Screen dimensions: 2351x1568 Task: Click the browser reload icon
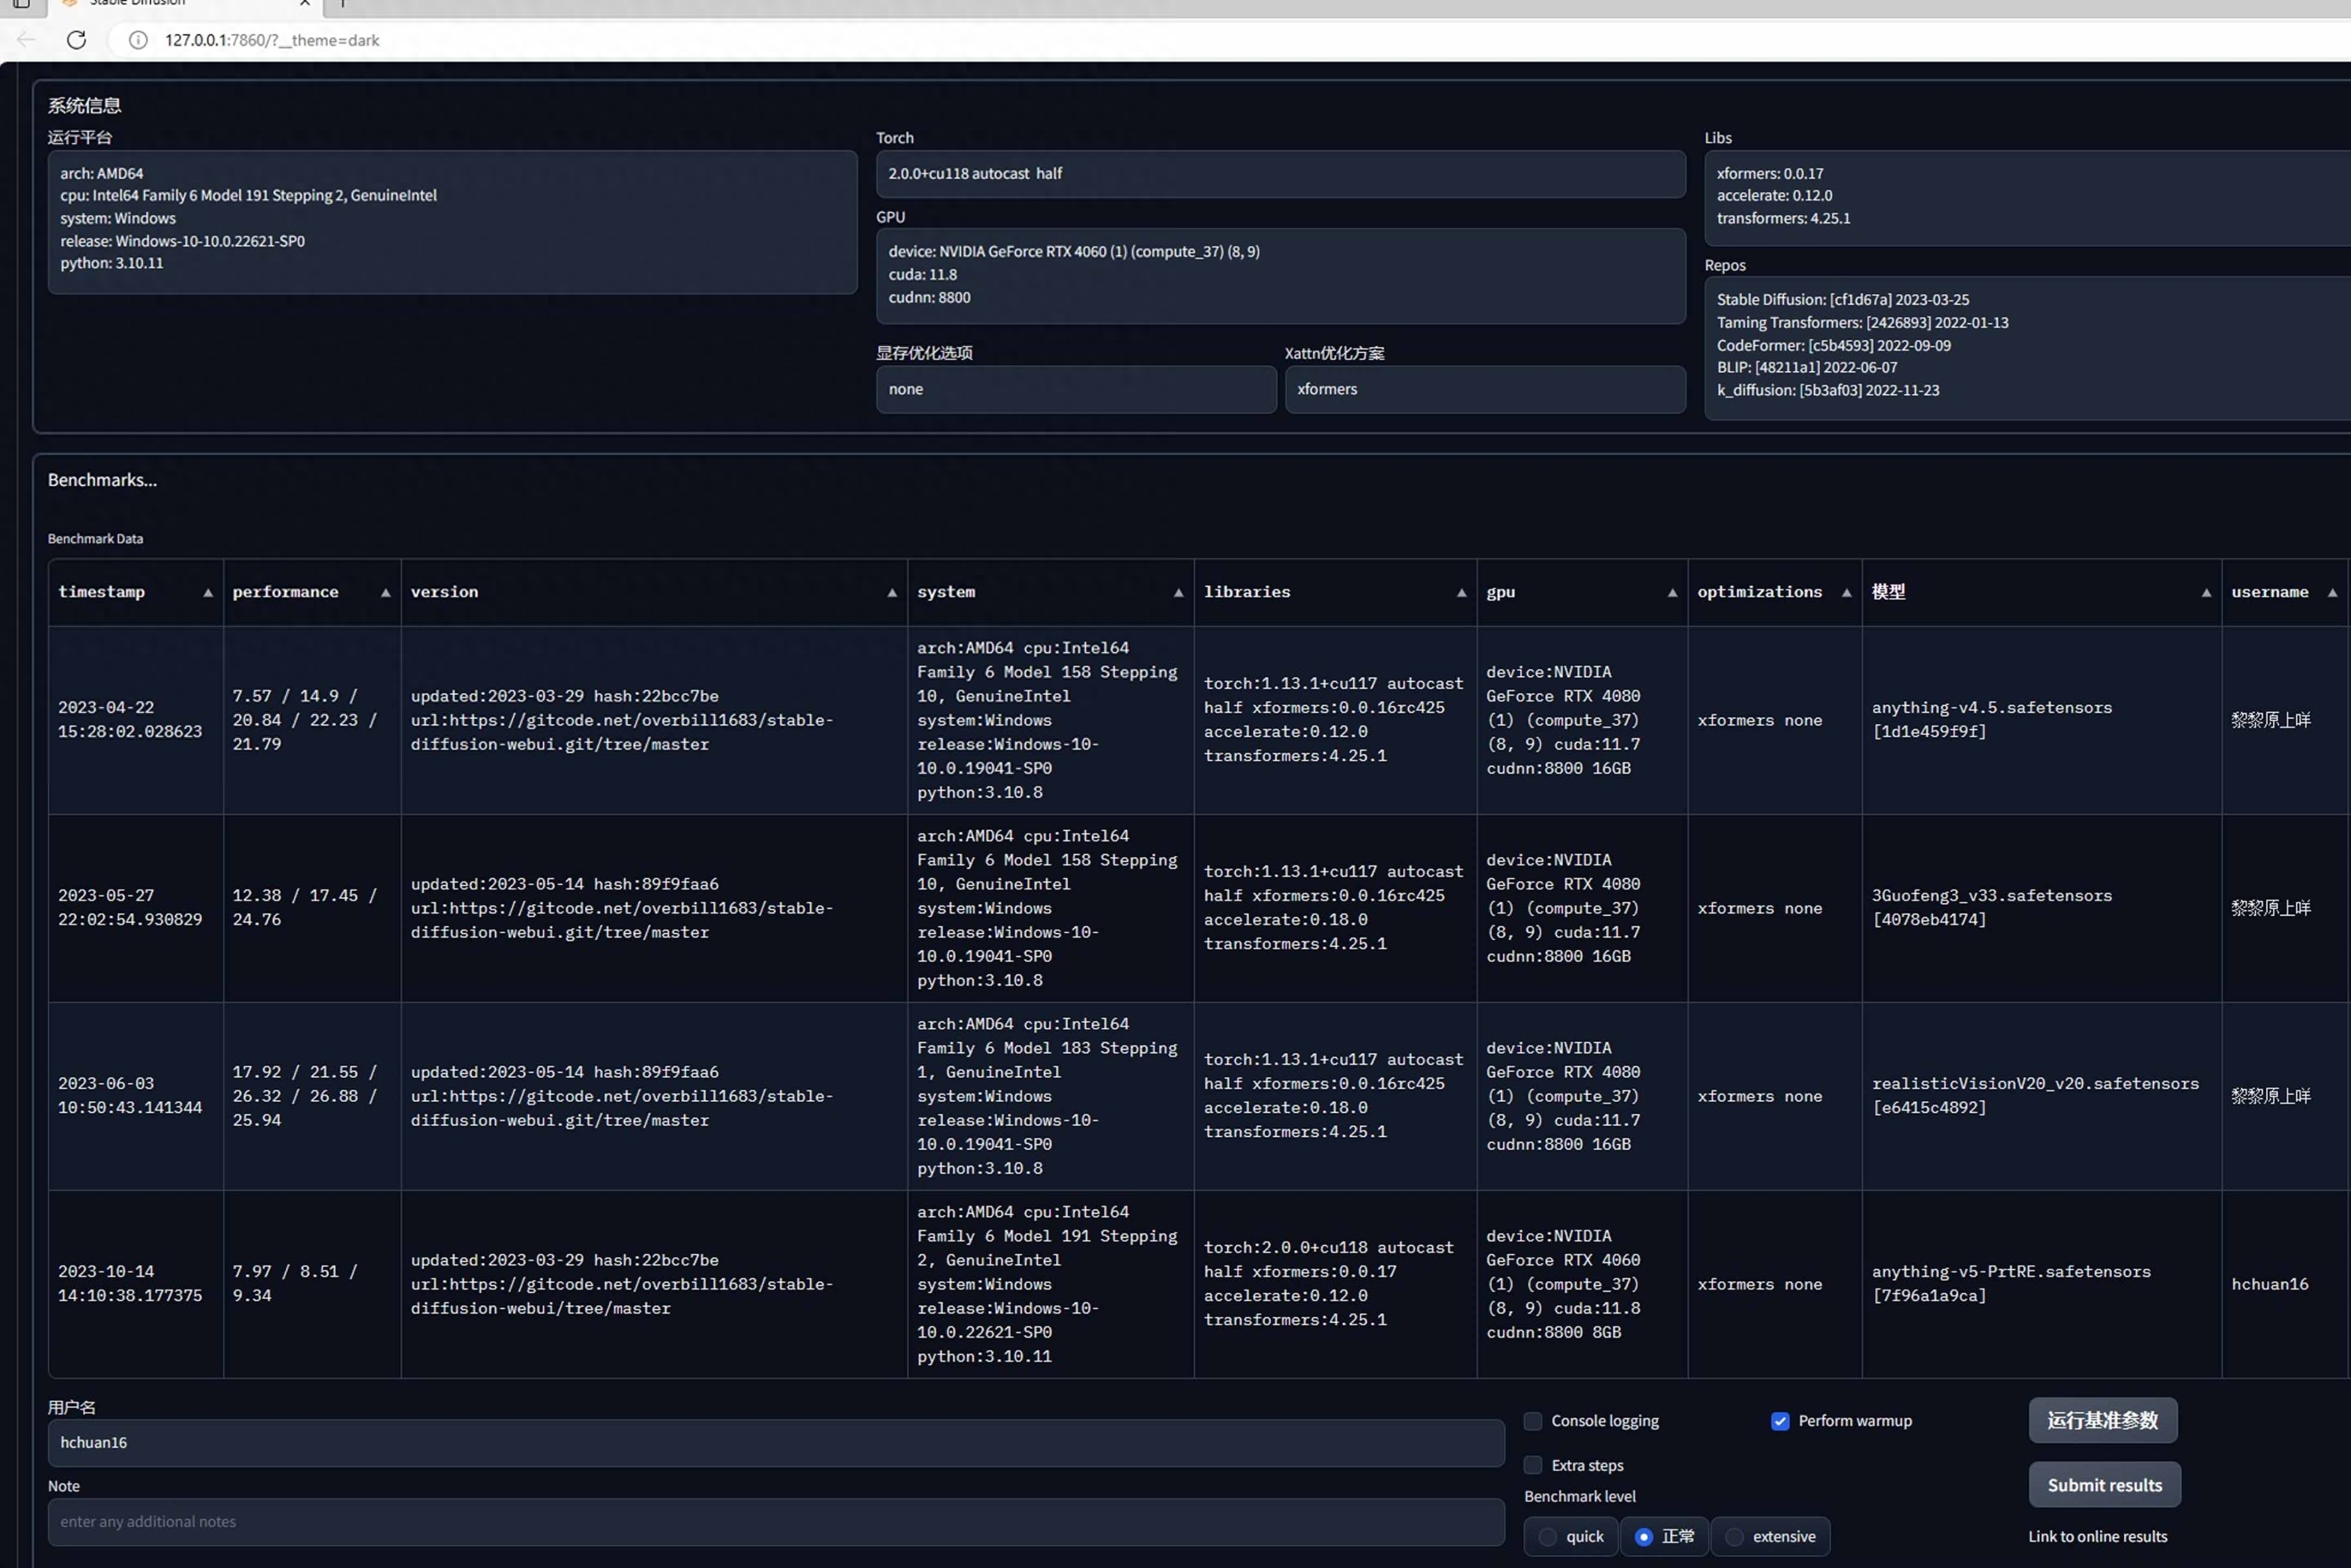[76, 40]
